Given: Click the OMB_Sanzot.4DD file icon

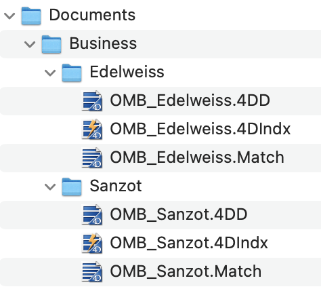Looking at the screenshot, I should tap(92, 214).
